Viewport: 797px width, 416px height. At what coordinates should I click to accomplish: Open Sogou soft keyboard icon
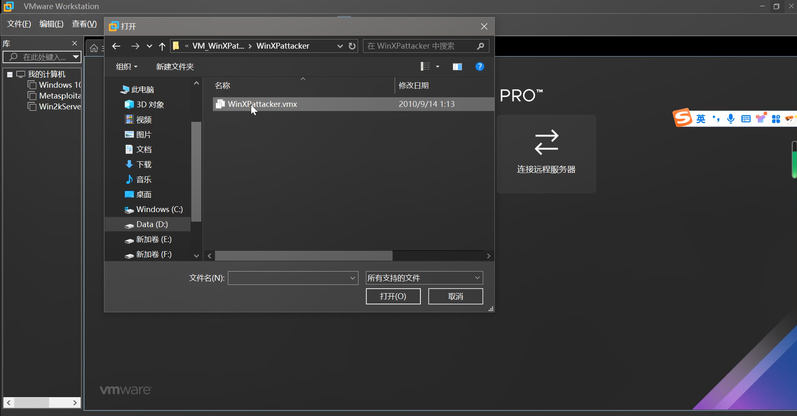(746, 119)
